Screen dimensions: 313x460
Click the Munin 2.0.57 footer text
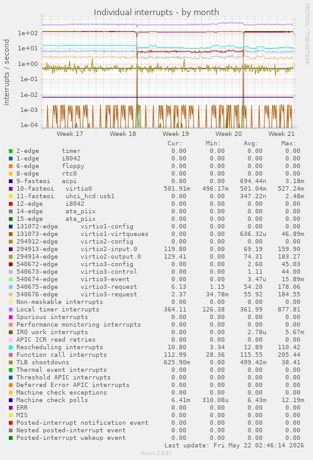(156, 453)
